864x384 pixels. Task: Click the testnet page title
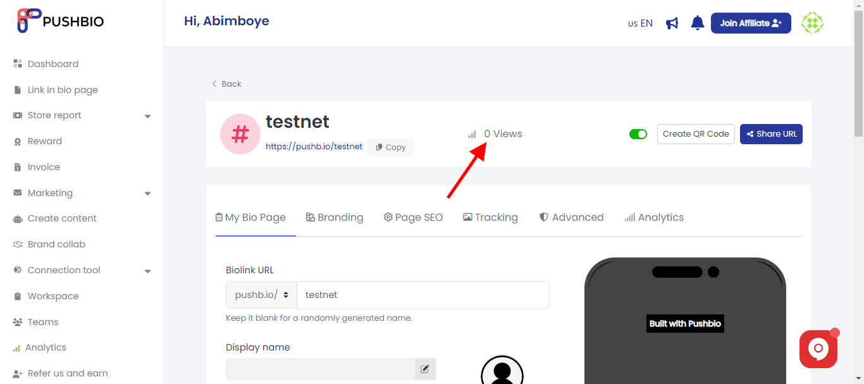pyautogui.click(x=297, y=121)
